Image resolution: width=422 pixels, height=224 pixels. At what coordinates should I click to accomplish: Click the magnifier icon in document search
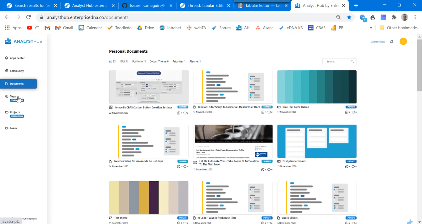(352, 62)
